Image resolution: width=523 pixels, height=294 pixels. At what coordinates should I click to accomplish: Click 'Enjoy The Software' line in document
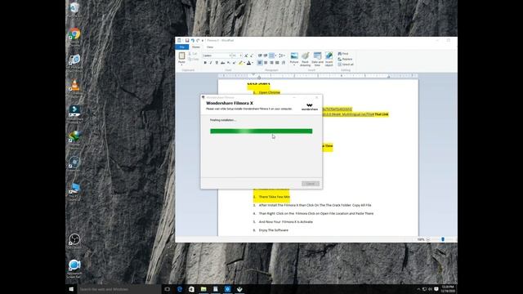(274, 230)
